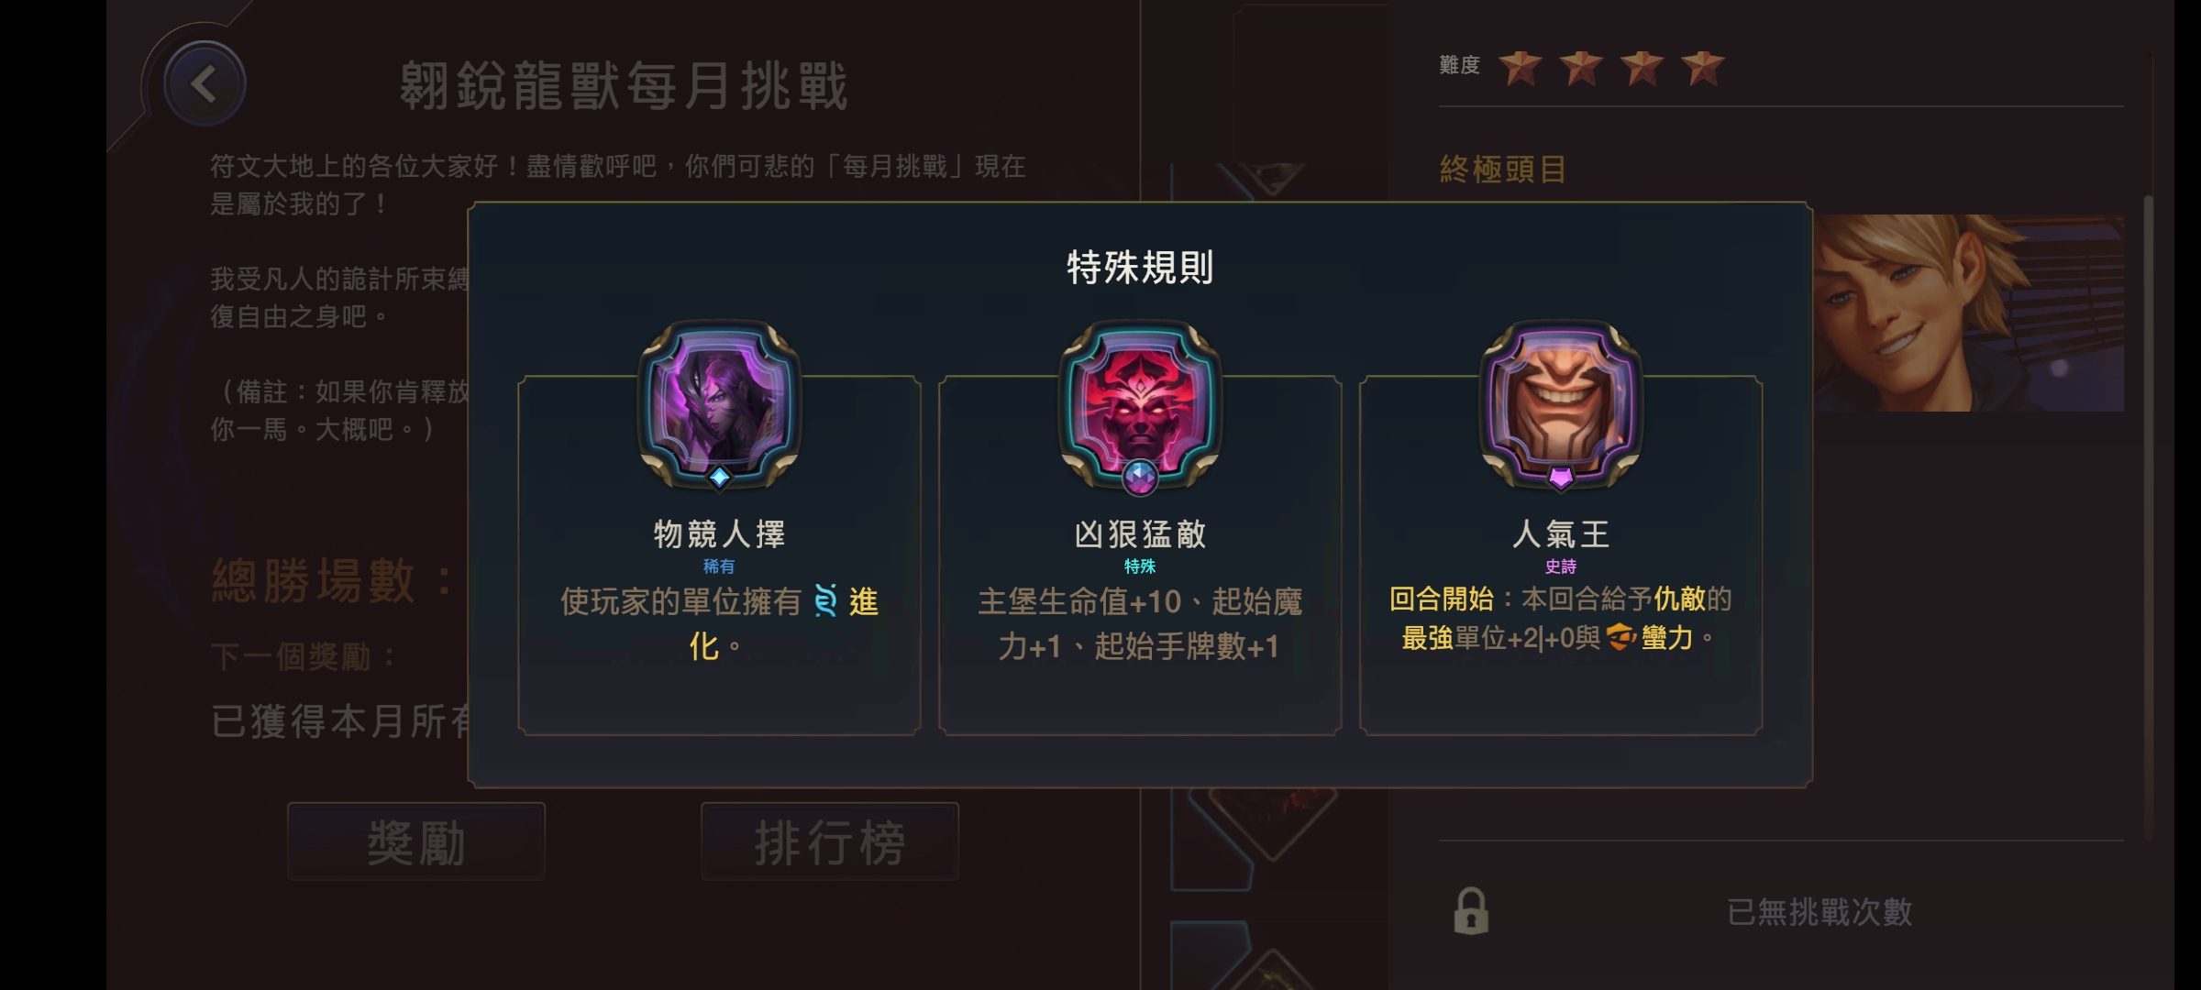
Task: Select the 凶狠猛敵 red demon portrait icon
Action: 1140,400
